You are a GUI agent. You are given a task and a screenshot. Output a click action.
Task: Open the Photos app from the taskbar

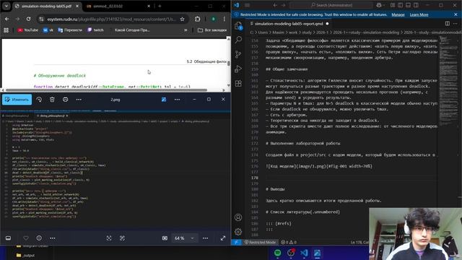pos(317,253)
